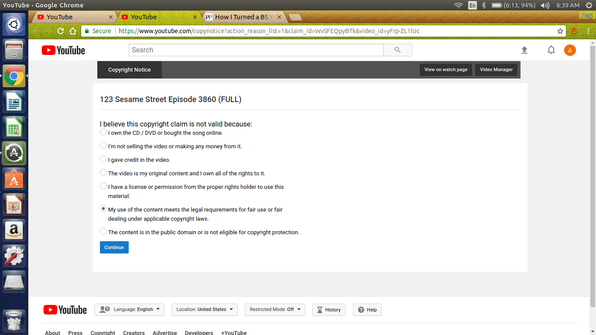Screen dimensions: 596x335
Task: Open the En keyboard layout indicator
Action: point(472,5)
